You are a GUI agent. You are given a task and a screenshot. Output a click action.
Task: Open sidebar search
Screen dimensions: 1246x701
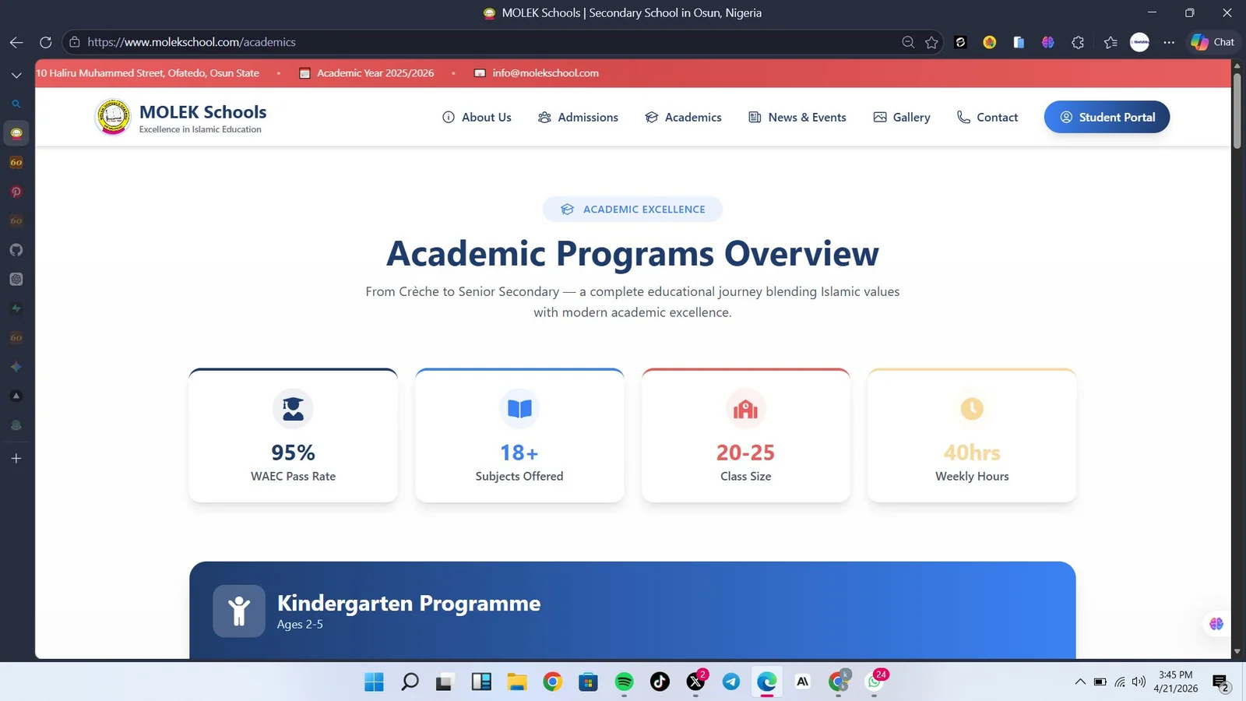(16, 103)
